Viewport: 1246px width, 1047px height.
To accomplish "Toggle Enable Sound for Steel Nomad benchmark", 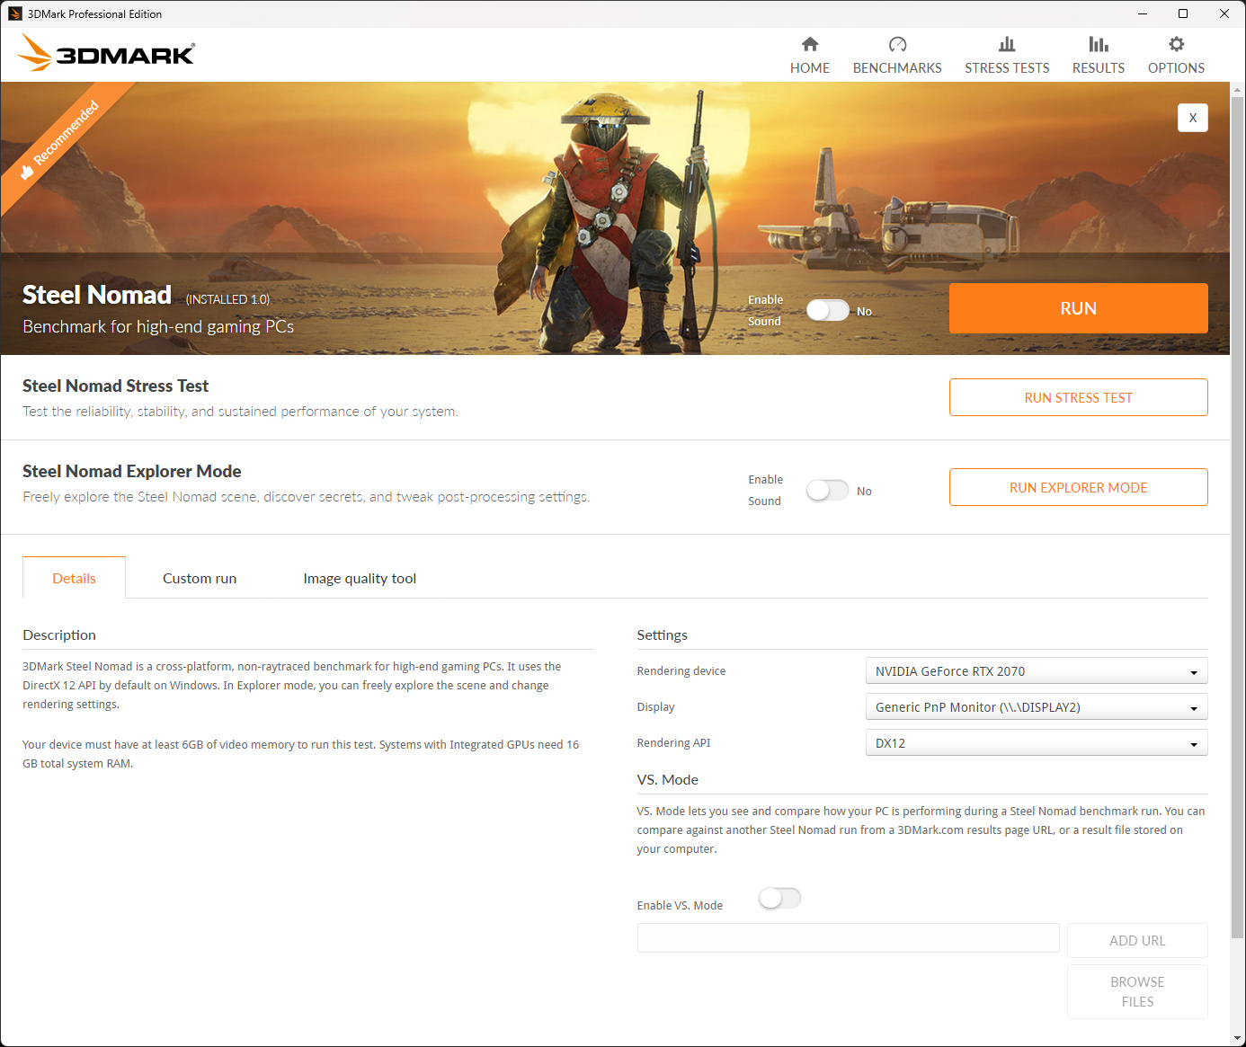I will pos(827,310).
